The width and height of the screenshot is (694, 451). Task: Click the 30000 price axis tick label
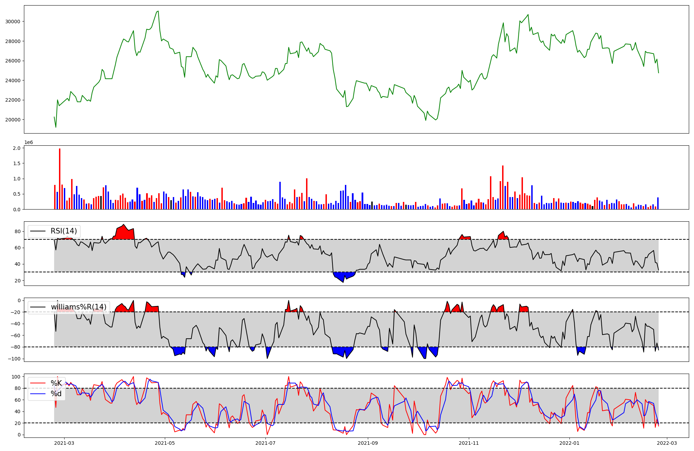(x=13, y=22)
